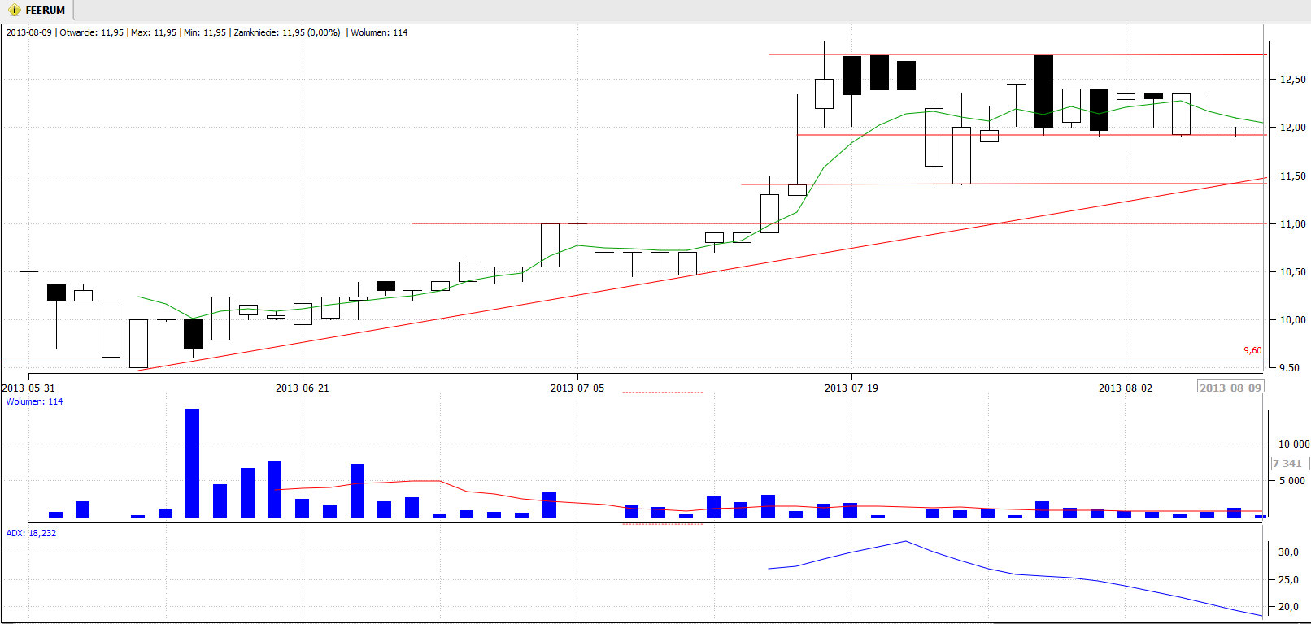
Task: Click the 7 341 volume cursor value box
Action: 1290,464
